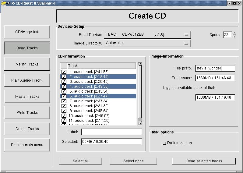
Task: Open the Image Directory dropdown
Action: (147, 43)
